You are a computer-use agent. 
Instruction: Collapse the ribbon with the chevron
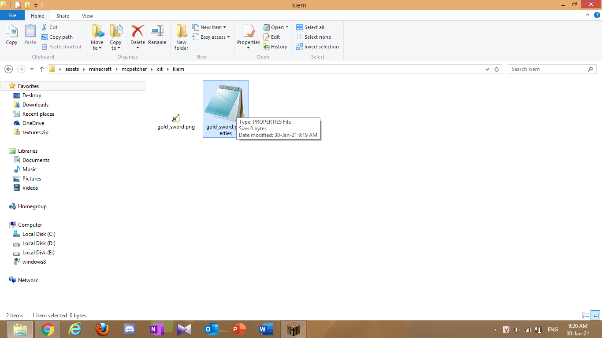click(587, 15)
